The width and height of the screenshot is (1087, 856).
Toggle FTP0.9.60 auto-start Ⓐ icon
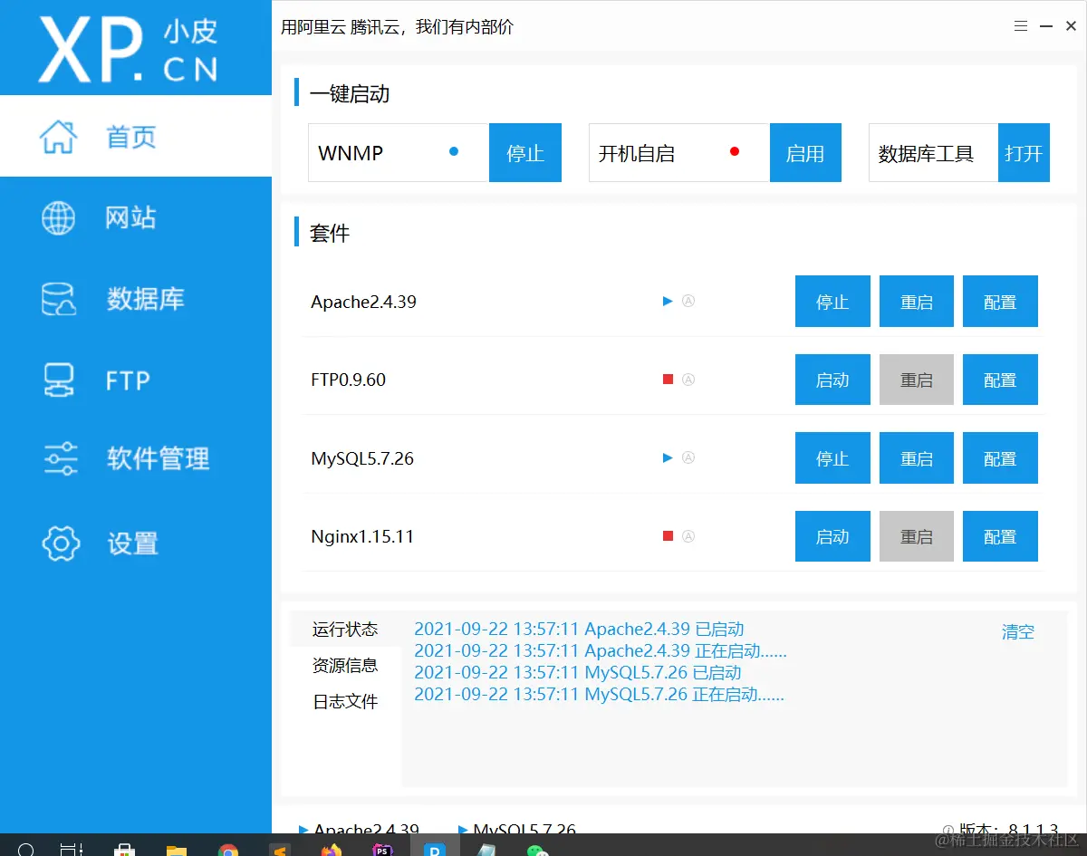pyautogui.click(x=688, y=380)
